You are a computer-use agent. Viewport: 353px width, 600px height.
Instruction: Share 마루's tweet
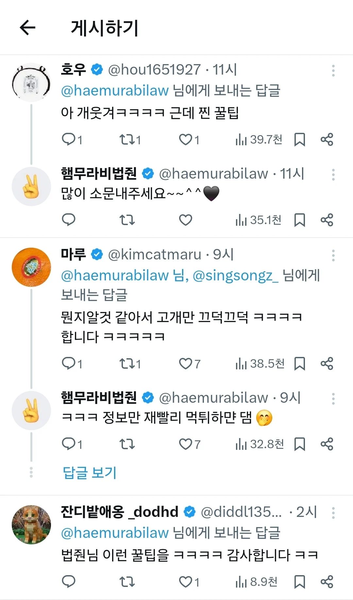pos(327,363)
